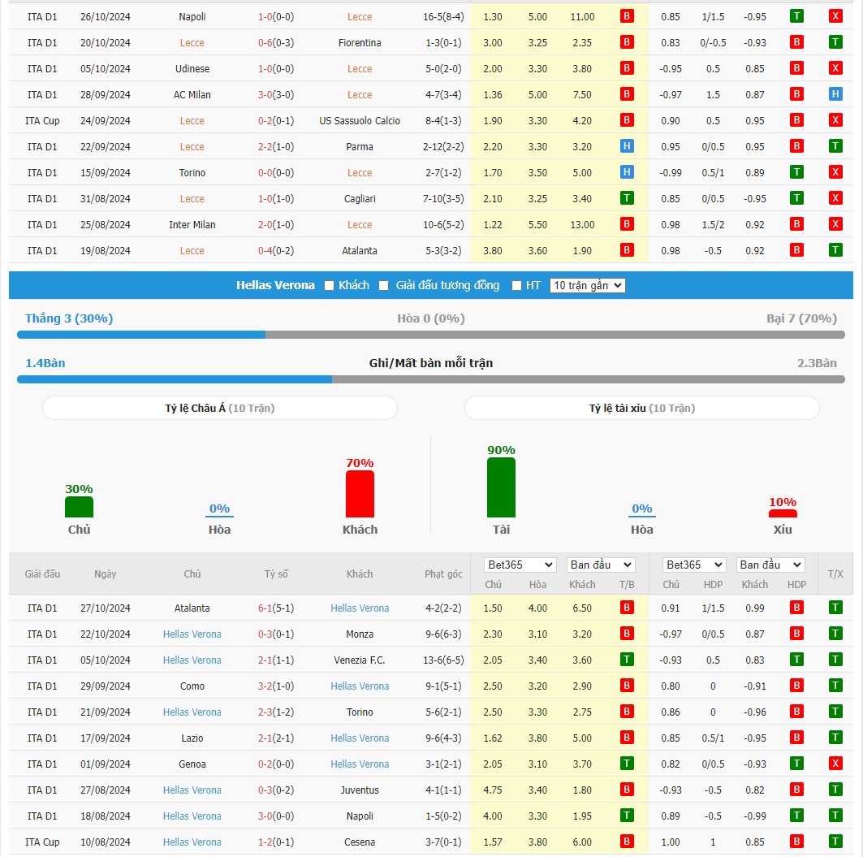
Task: Click green T over/under icon in Lecce-Atalanta 19/08 row
Action: coord(835,250)
